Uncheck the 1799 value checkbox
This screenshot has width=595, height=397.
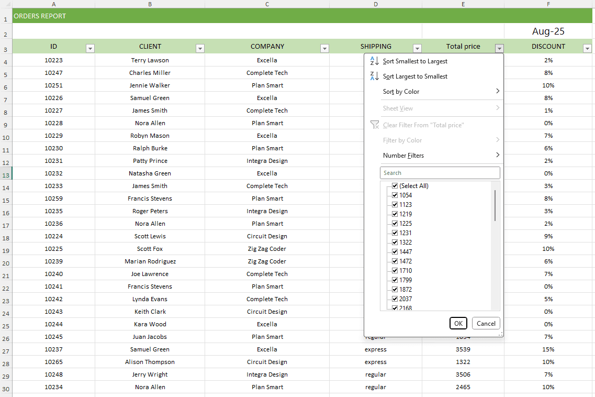pyautogui.click(x=395, y=280)
